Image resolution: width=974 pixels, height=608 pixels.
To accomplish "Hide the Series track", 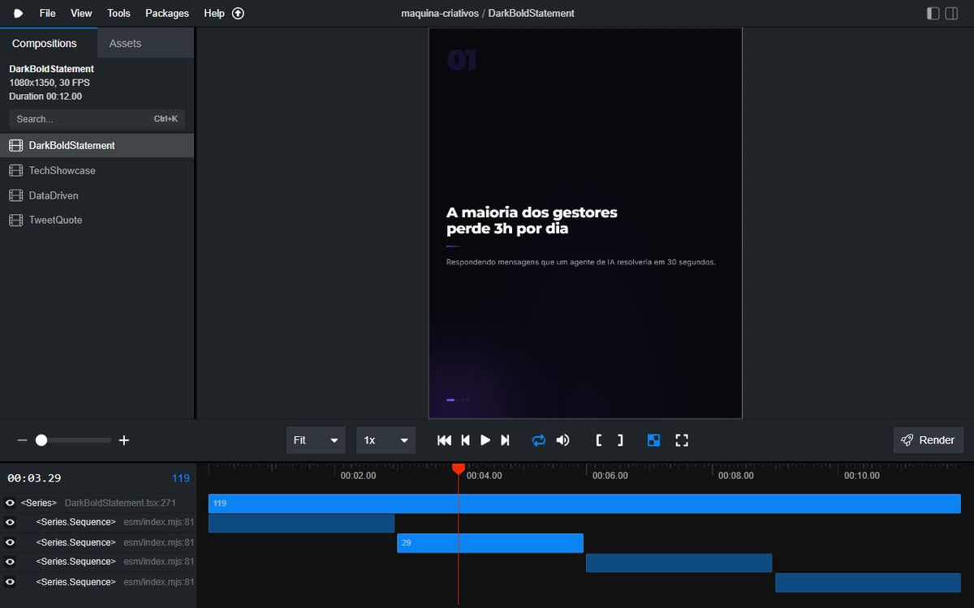I will 11,503.
